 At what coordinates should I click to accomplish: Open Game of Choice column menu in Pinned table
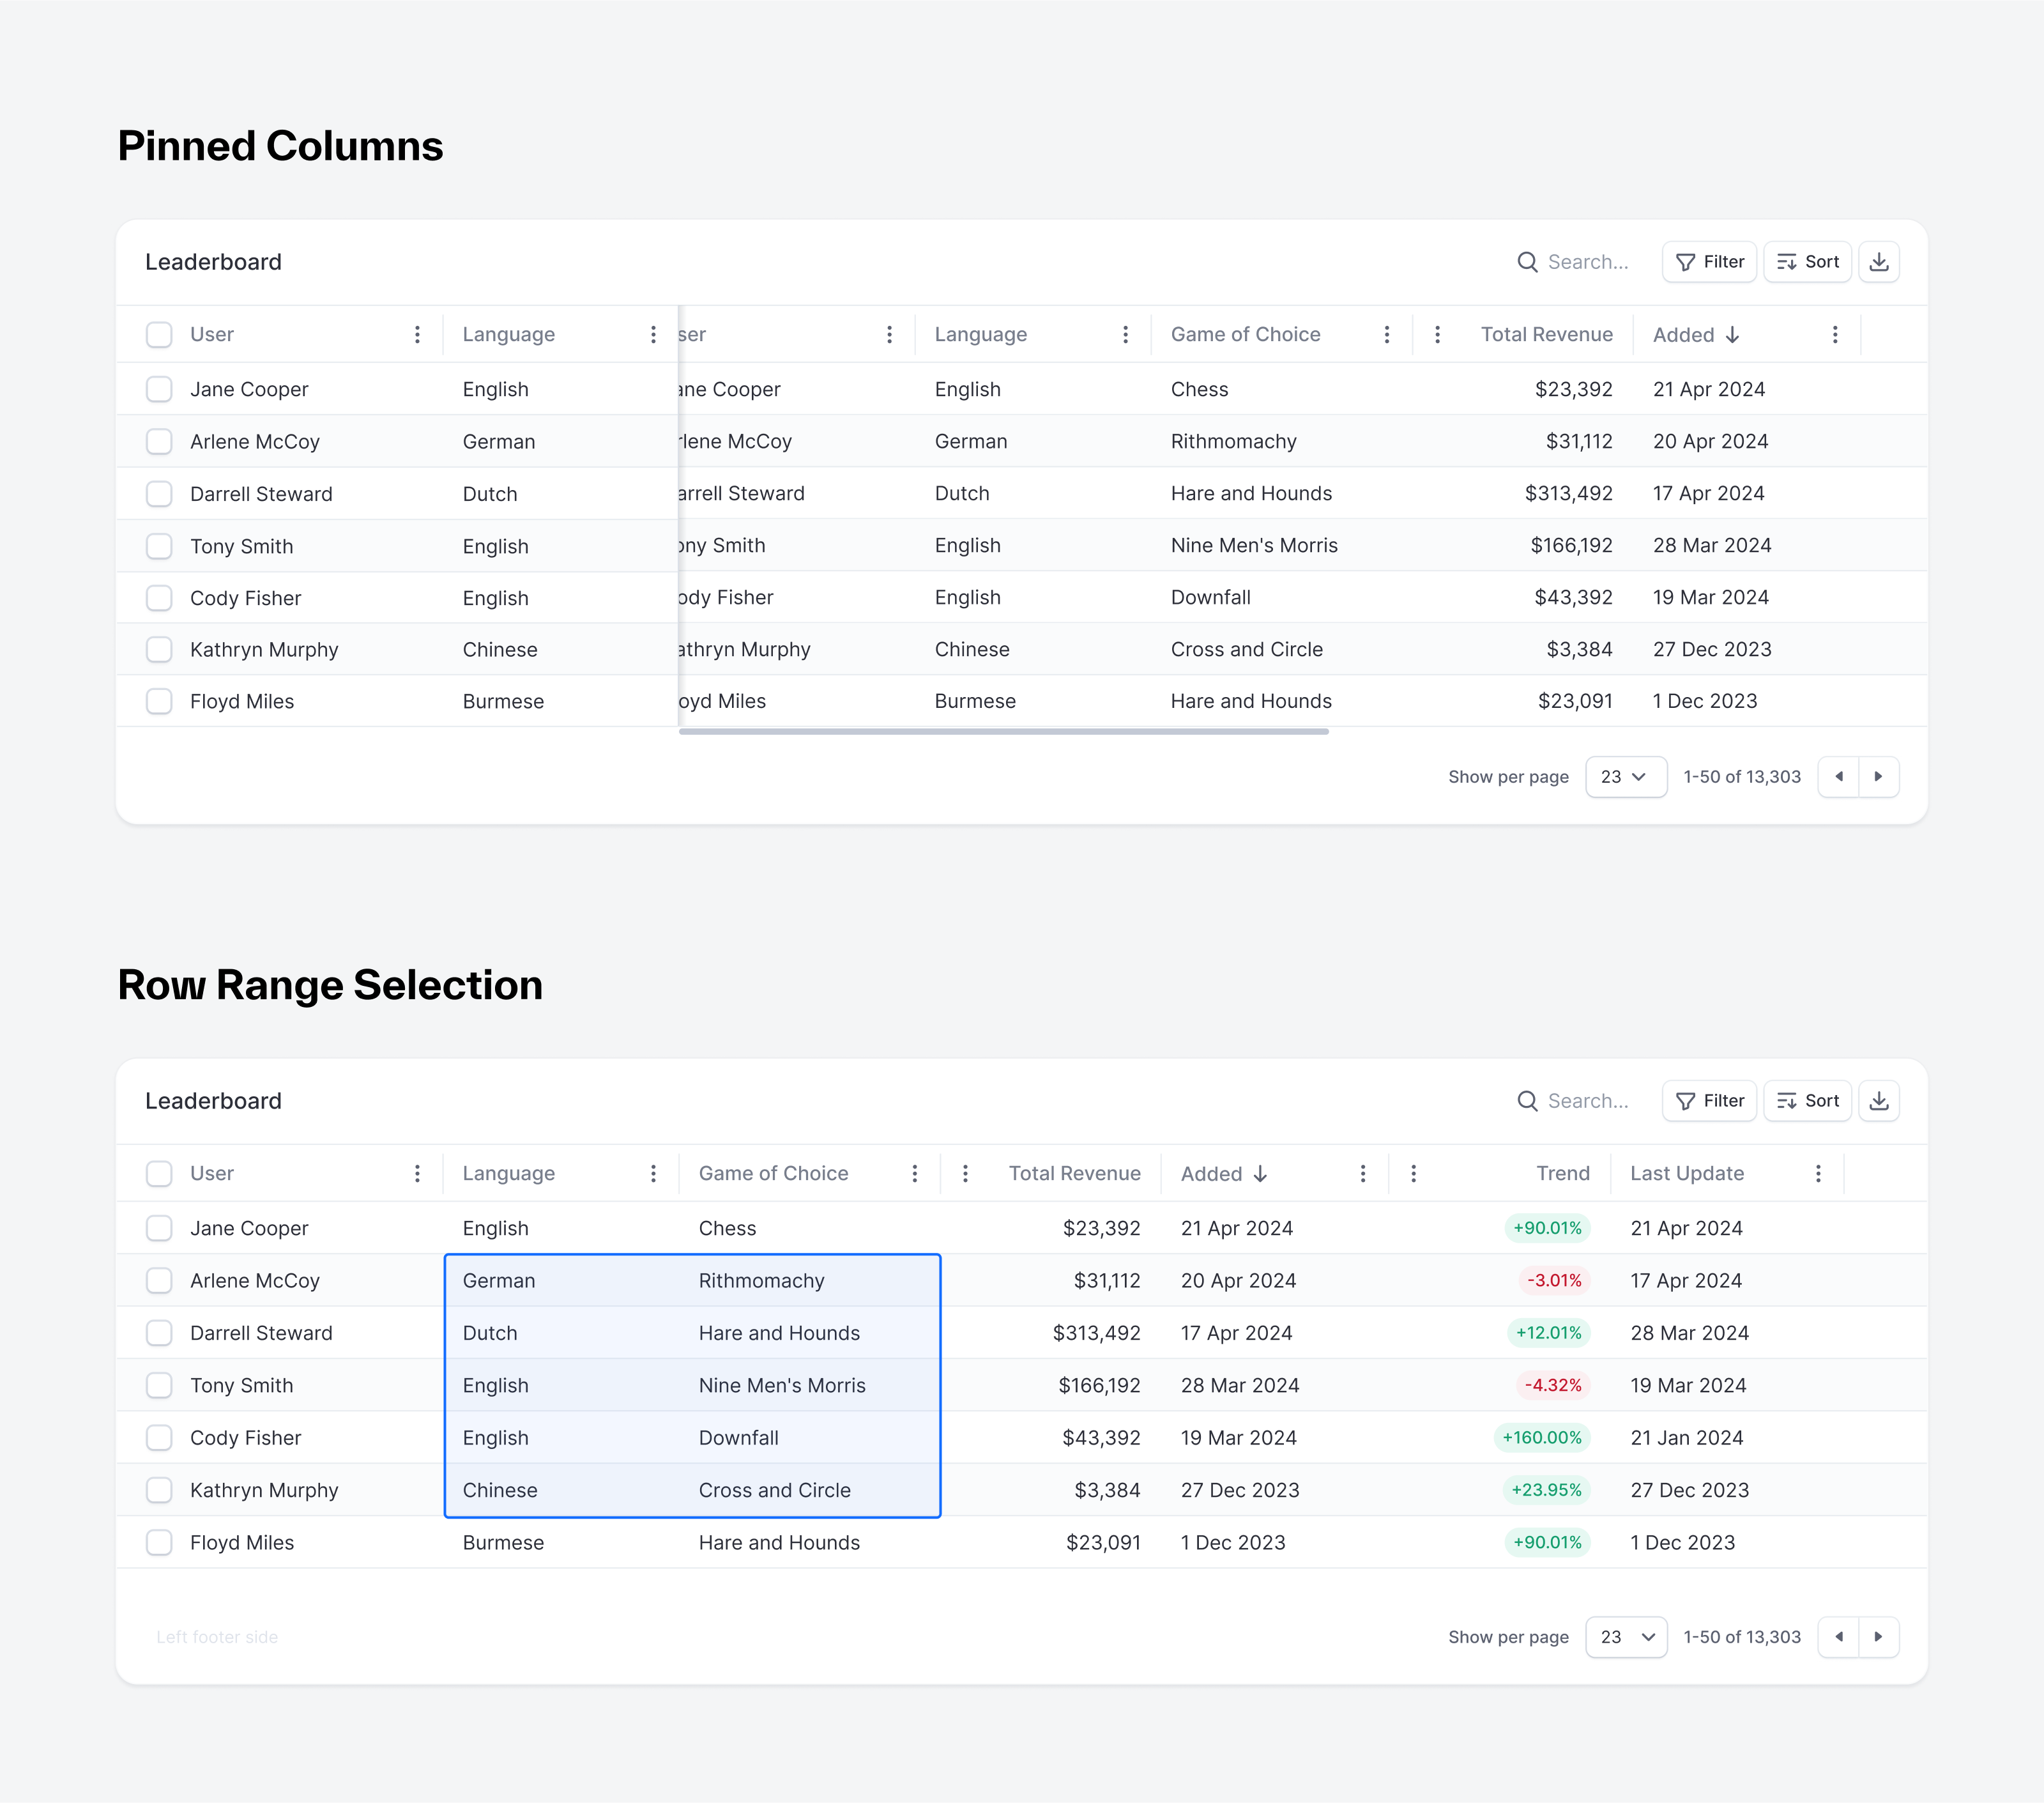coord(1386,335)
